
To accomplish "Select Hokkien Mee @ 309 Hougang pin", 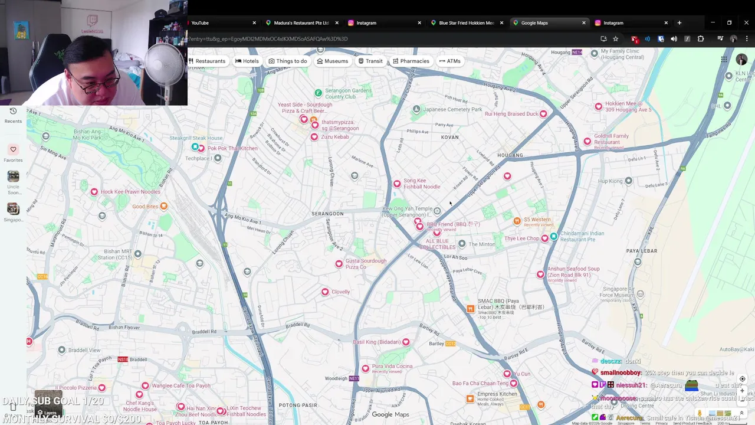I will (x=599, y=107).
